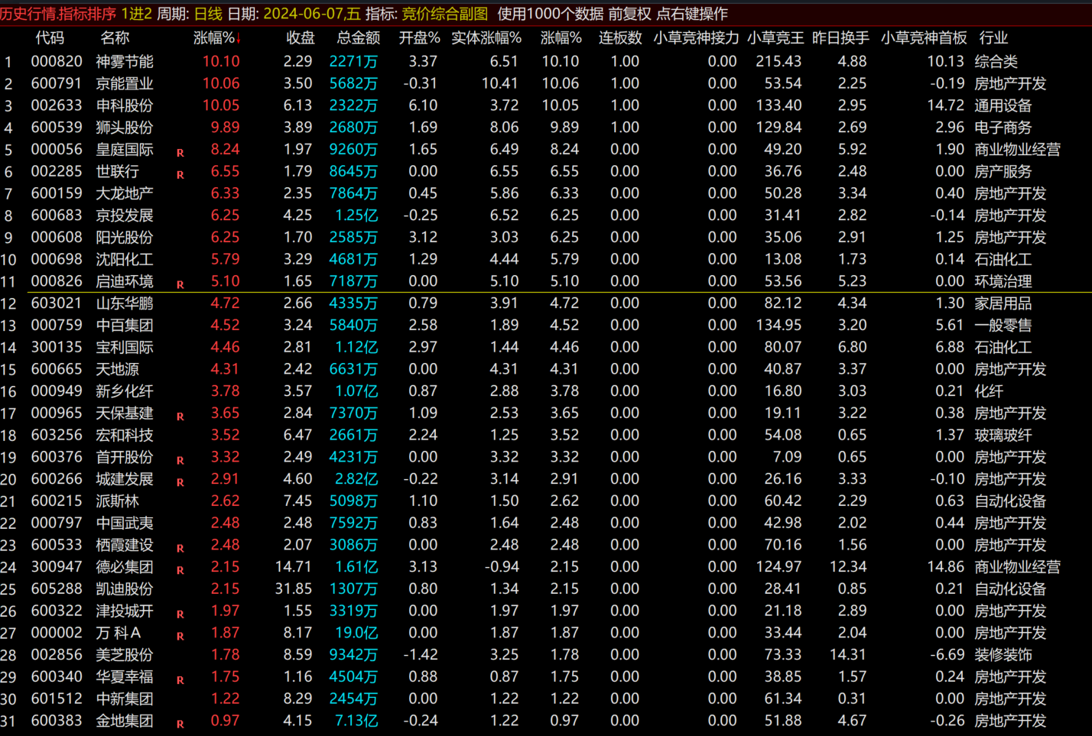Select stock name 宝利国际

[x=125, y=348]
